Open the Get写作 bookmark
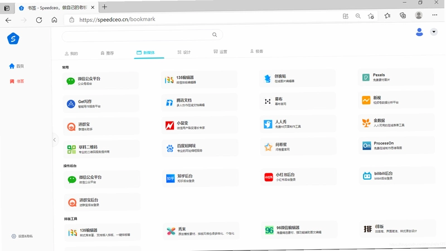 (x=101, y=104)
